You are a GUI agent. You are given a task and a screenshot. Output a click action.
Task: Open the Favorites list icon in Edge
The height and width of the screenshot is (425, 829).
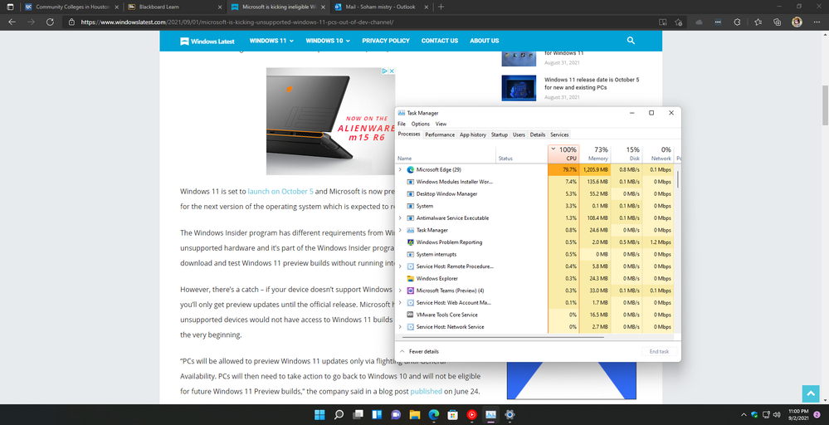coord(758,22)
